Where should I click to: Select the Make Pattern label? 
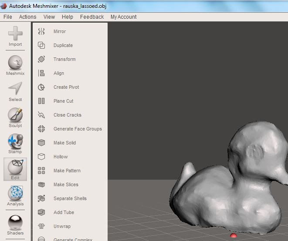point(67,171)
